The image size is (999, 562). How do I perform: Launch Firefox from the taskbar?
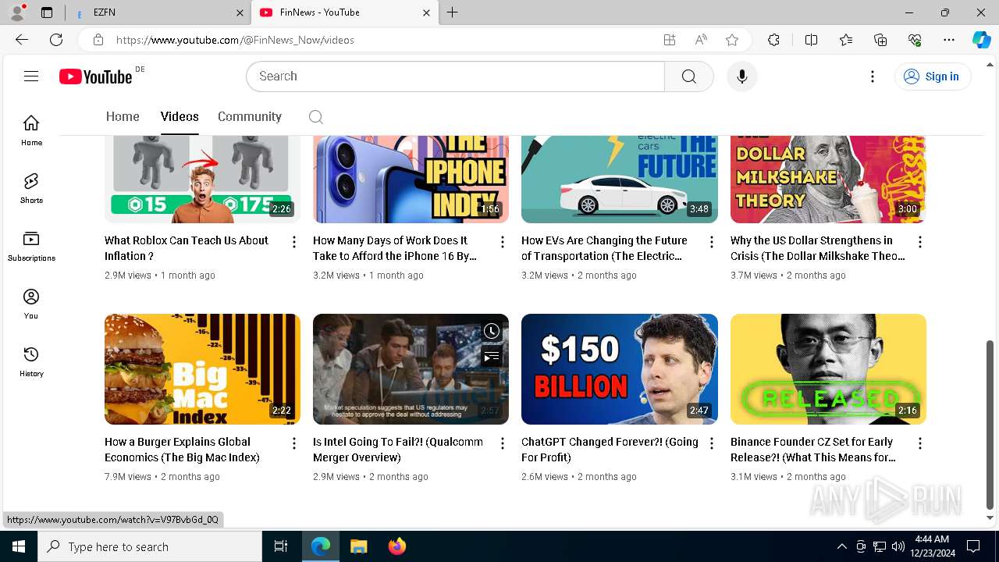(x=397, y=546)
